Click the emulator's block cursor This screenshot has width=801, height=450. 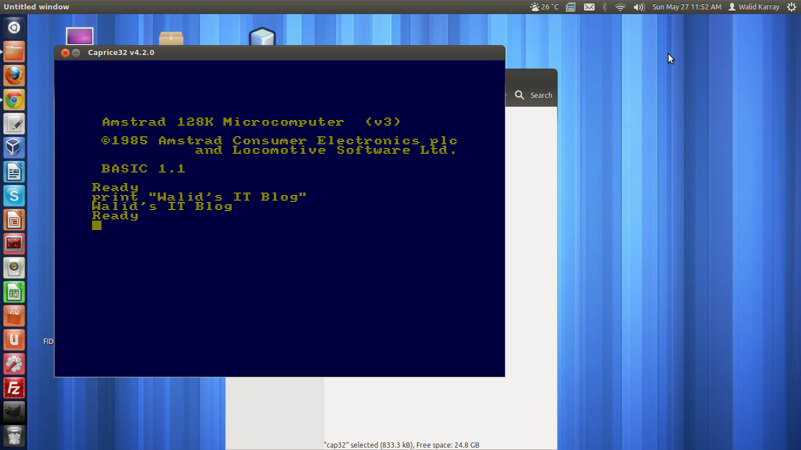pyautogui.click(x=97, y=225)
